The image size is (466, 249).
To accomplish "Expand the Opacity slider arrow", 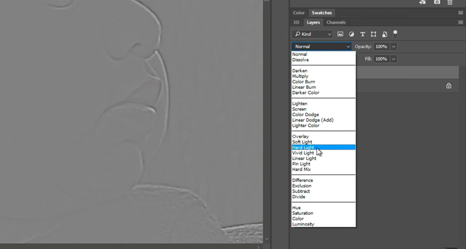I will [394, 46].
